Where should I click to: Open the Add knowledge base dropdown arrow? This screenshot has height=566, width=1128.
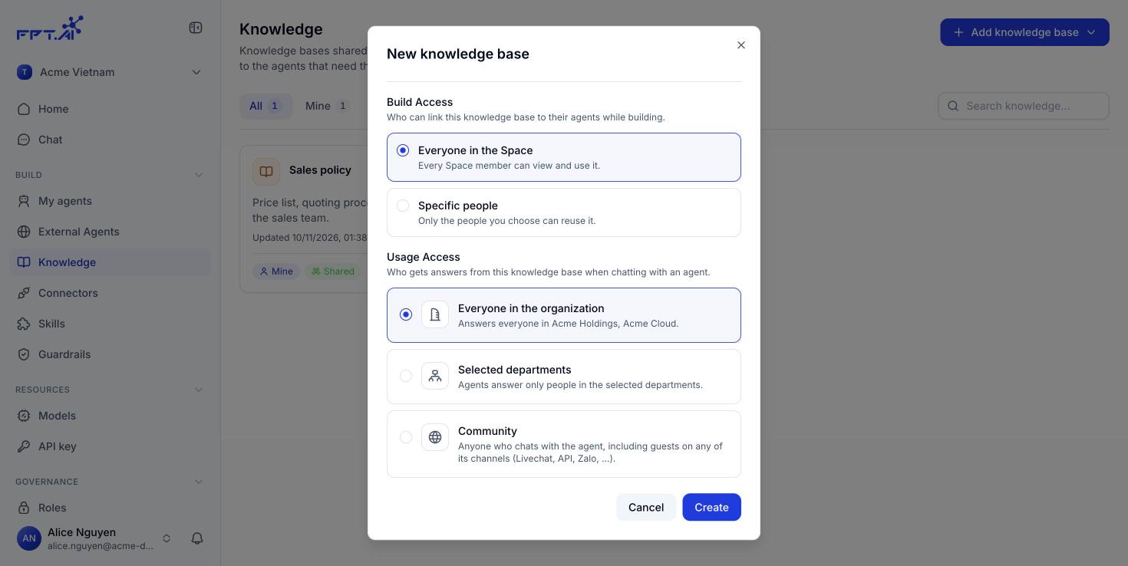(x=1091, y=32)
